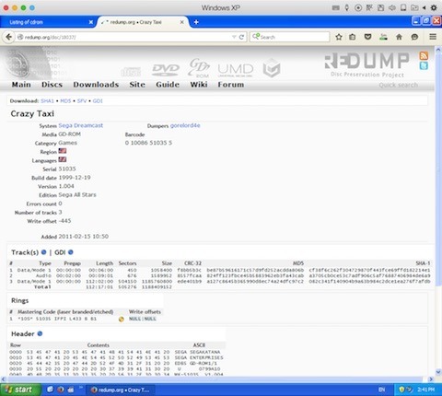The image size is (442, 396).
Task: Bookmark this page with the star icon
Action: pyautogui.click(x=339, y=37)
